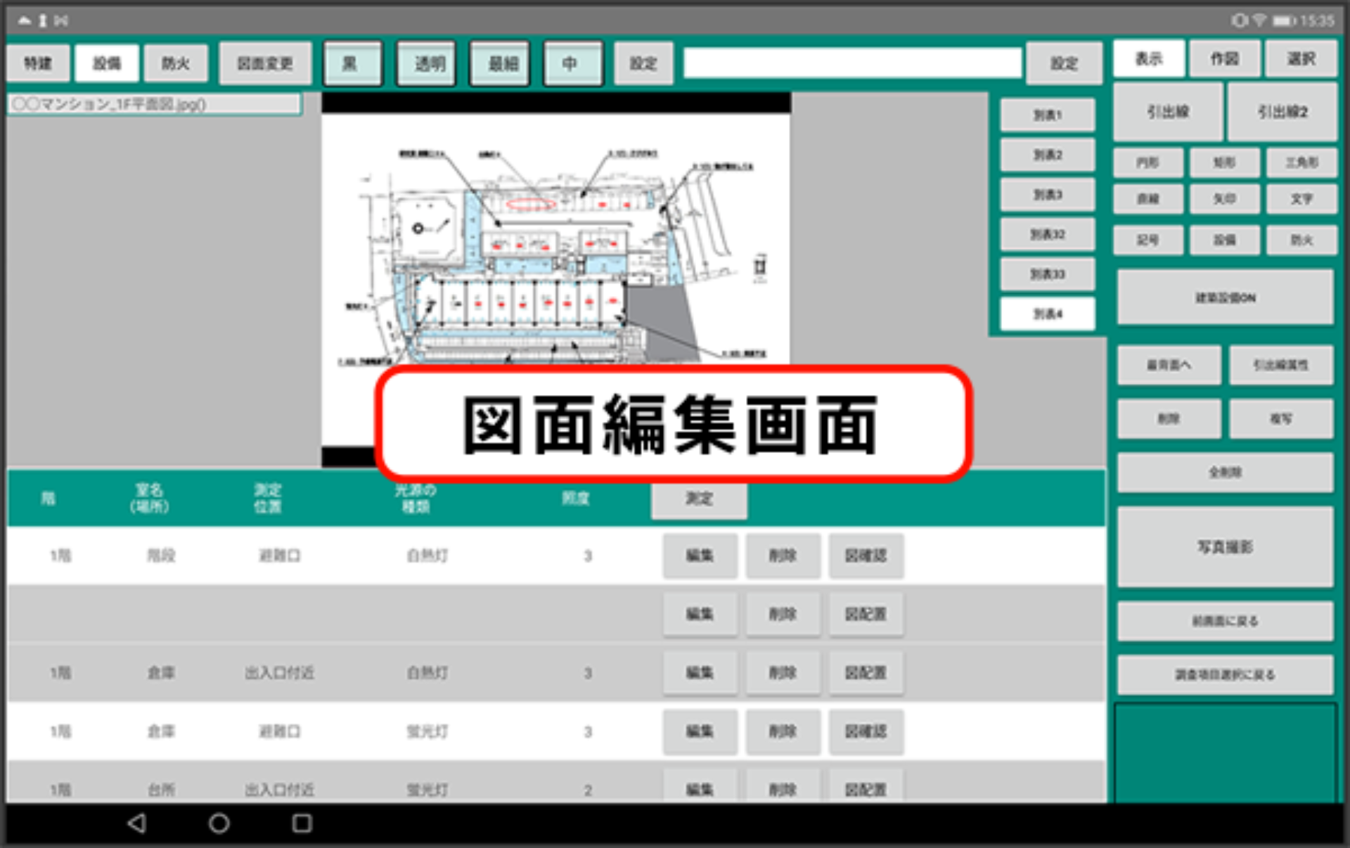Choose the 引出線2 drawing tool

point(1282,112)
